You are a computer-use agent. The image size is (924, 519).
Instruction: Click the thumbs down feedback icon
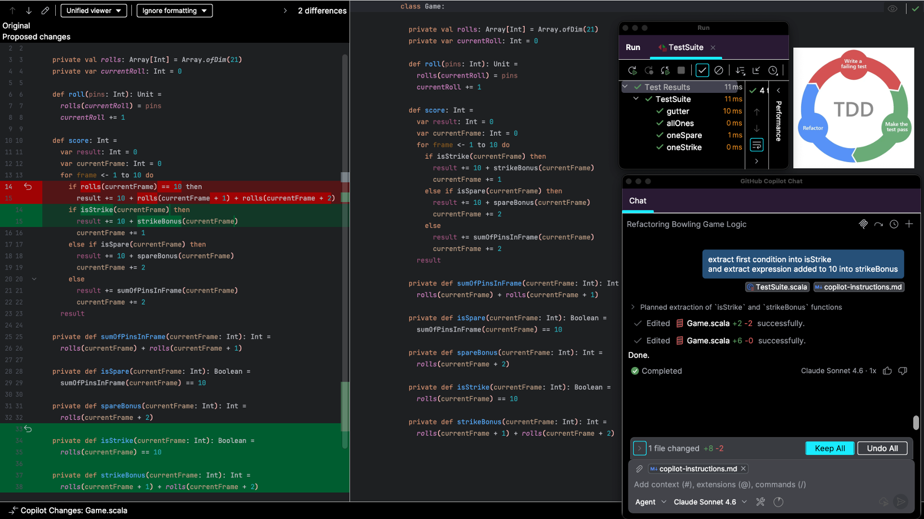tap(903, 371)
